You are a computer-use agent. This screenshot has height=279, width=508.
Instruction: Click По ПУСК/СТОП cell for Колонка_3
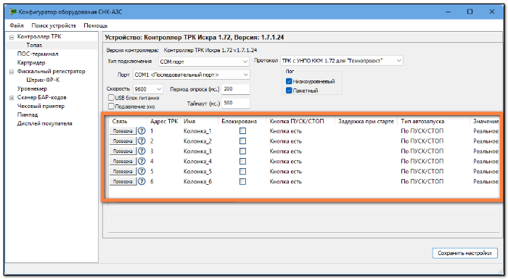click(x=422, y=151)
